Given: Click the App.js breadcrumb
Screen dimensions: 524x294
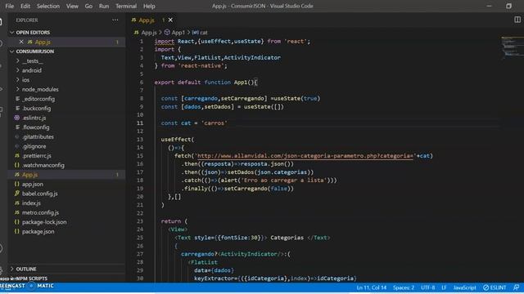Looking at the screenshot, I should [x=149, y=33].
